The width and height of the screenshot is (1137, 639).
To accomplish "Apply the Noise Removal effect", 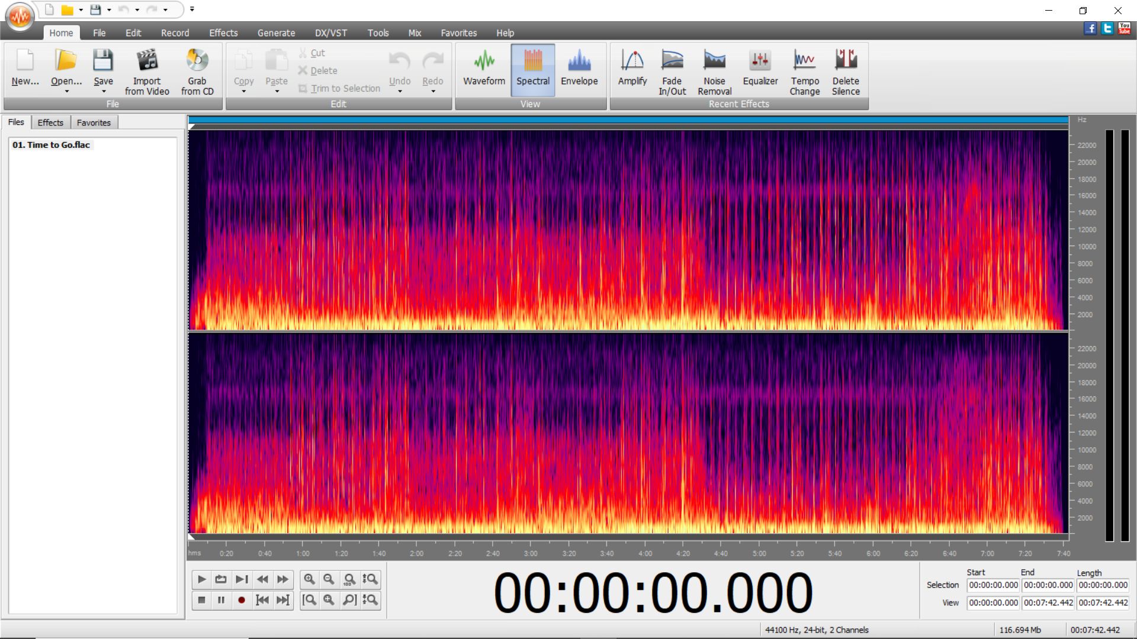I will 714,71.
